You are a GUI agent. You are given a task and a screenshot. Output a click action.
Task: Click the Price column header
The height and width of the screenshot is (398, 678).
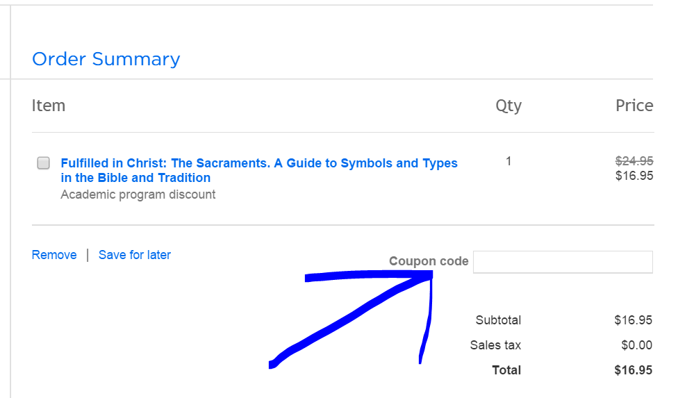pyautogui.click(x=634, y=106)
